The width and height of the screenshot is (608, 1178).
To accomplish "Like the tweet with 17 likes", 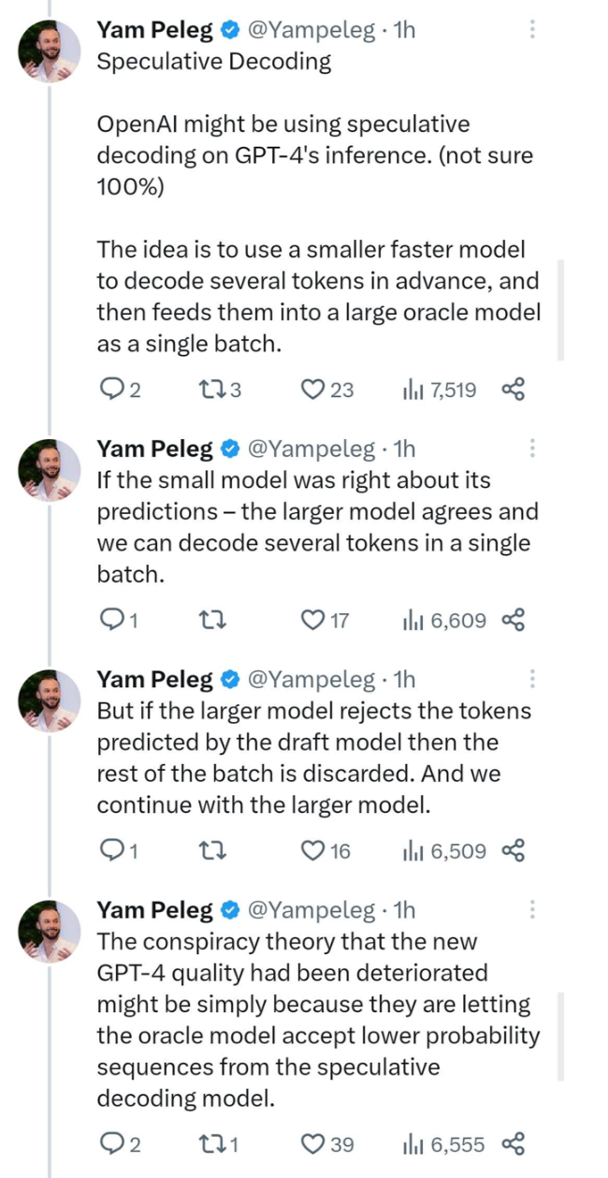I will [326, 620].
